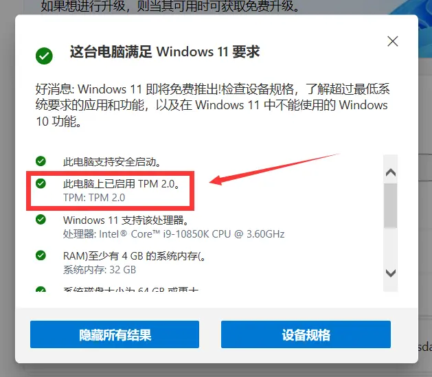Viewport: 432px width, 377px height.
Task: Click the Intel Core i9-10850K processor detail
Action: [174, 234]
